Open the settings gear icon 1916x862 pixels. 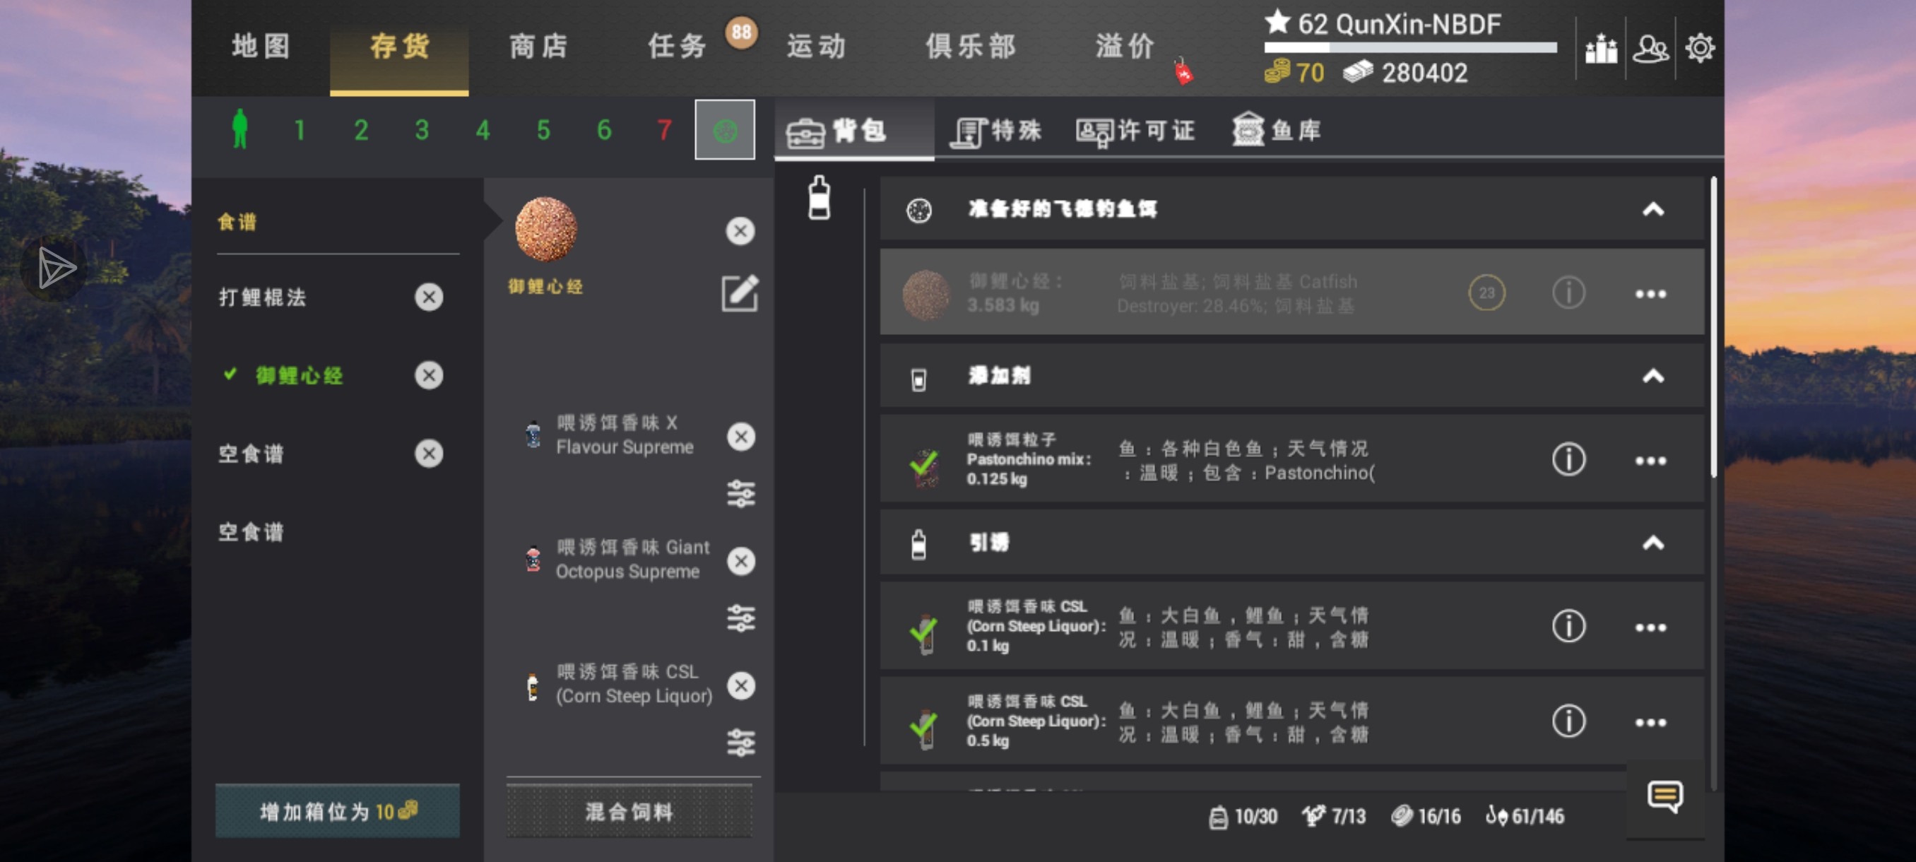coord(1700,48)
